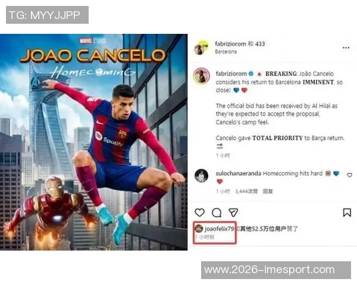Click the Joao Cancelo Homecoming poster image
Viewport: 357px width, 285px height.
(x=94, y=142)
